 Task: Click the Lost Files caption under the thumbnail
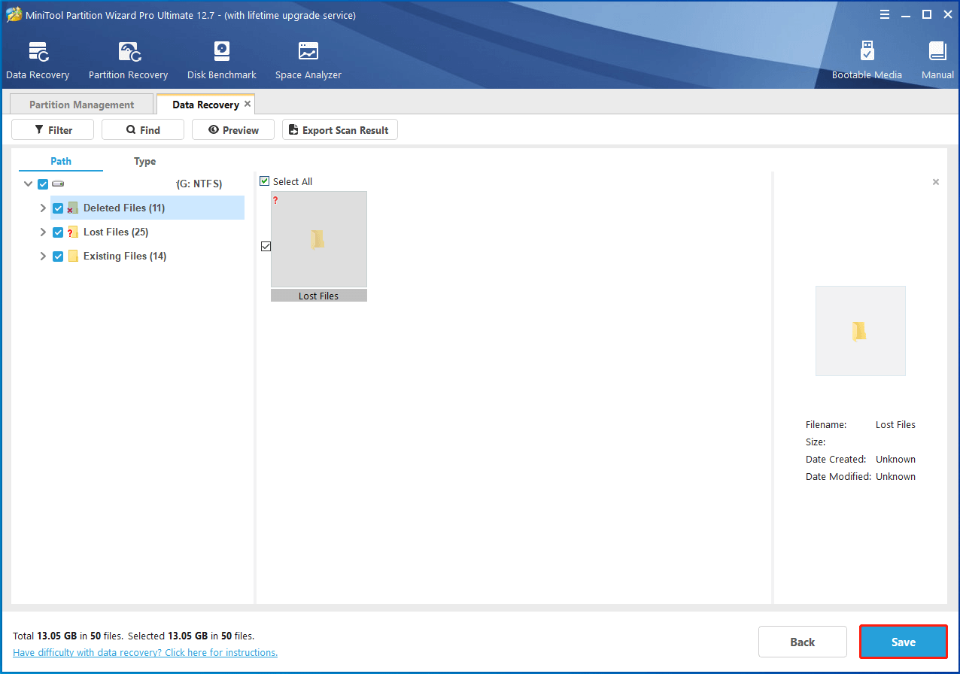pos(319,296)
